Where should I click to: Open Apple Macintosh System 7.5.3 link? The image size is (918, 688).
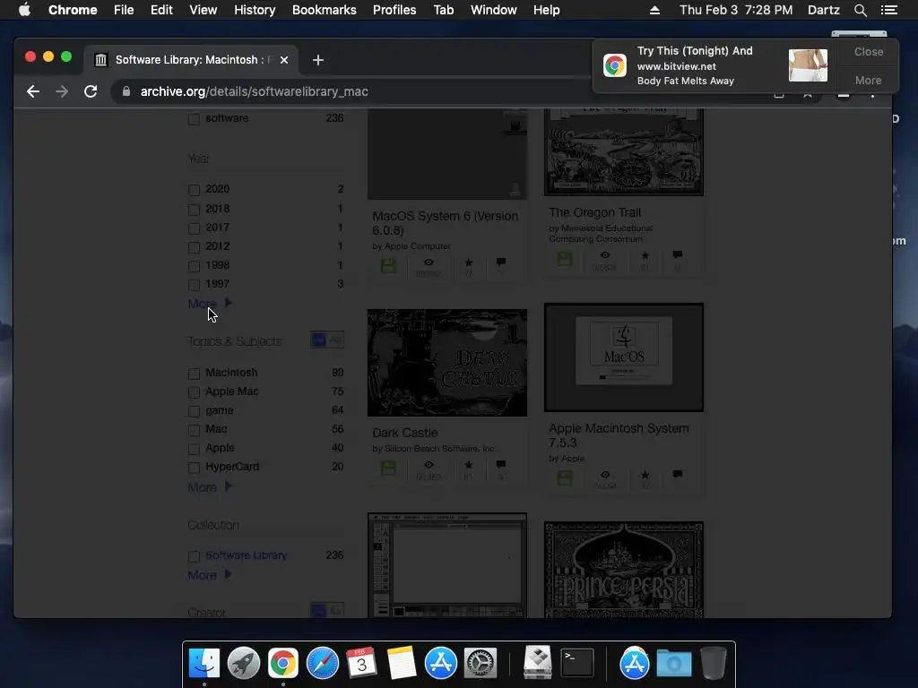tap(619, 435)
